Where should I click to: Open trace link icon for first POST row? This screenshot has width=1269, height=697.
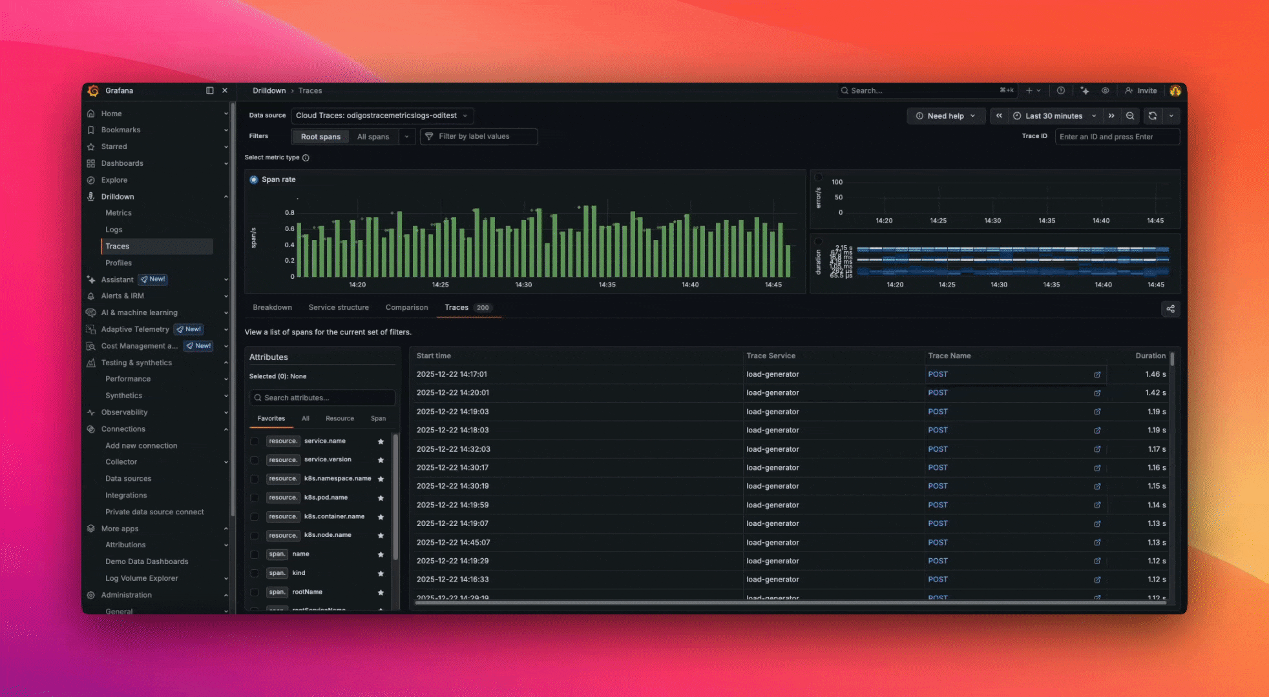tap(1097, 375)
